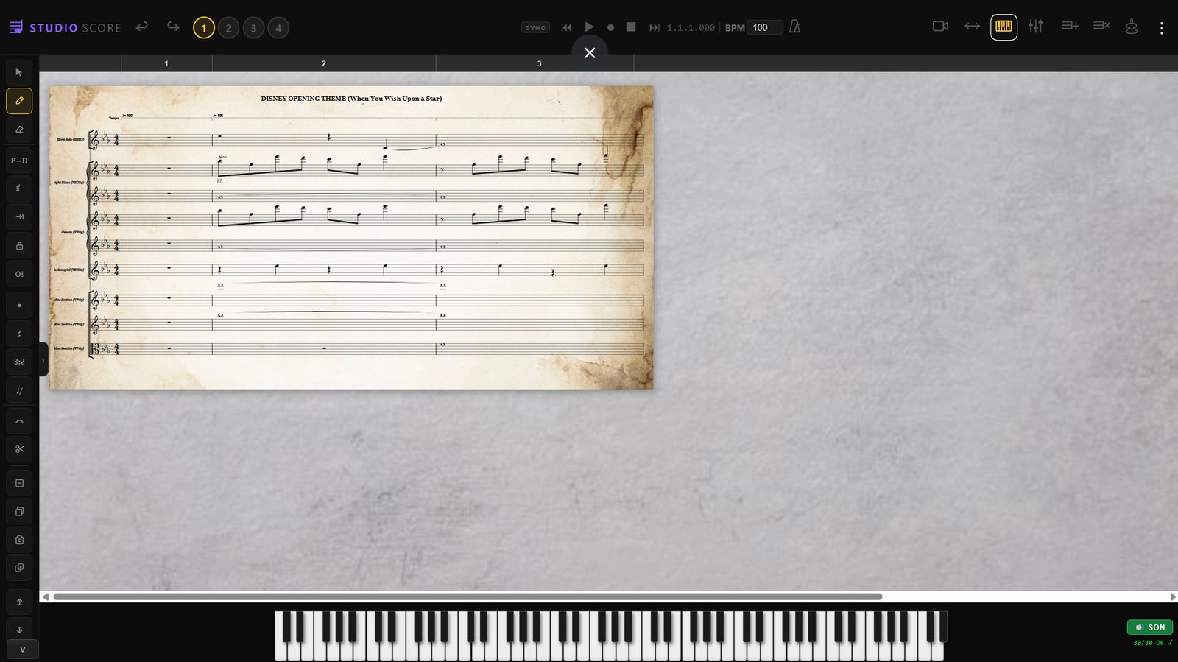
Task: Expand the V button at sidebar bottom
Action: [22, 649]
